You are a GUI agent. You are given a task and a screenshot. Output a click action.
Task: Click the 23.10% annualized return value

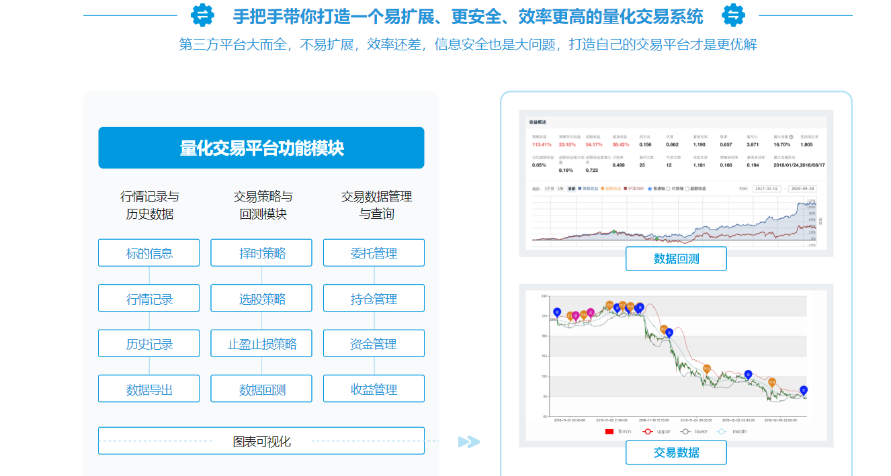coord(567,144)
